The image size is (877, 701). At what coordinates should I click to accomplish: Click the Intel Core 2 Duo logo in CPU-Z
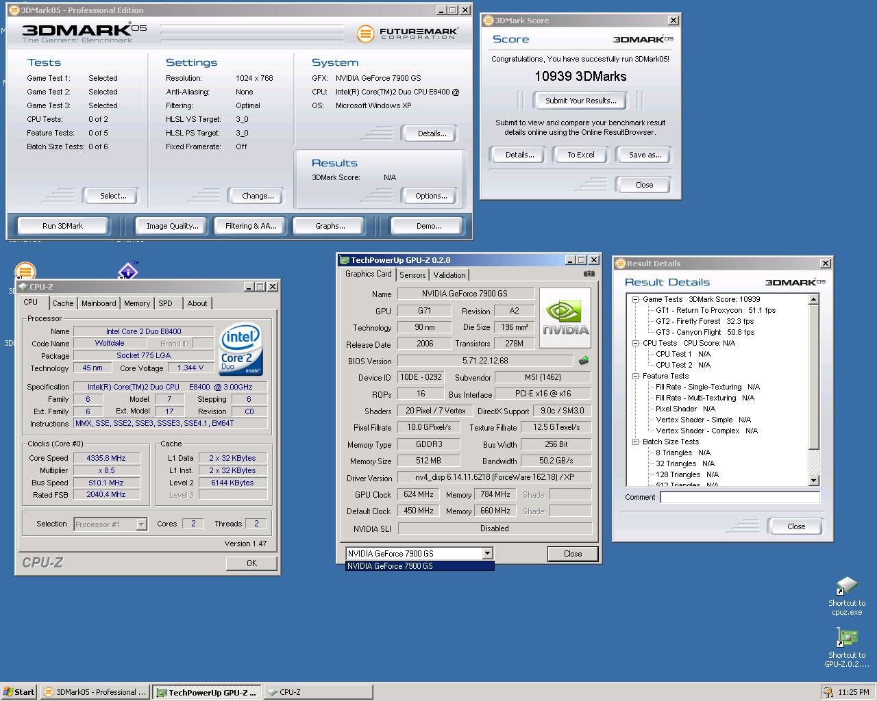pos(241,348)
